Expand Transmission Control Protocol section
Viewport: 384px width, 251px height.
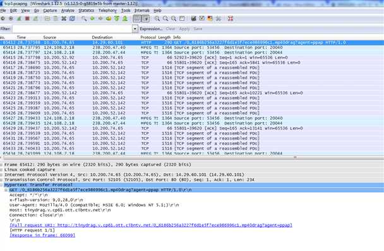click(1, 180)
